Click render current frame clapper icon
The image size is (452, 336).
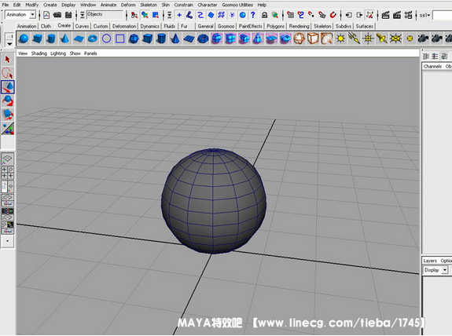386,15
